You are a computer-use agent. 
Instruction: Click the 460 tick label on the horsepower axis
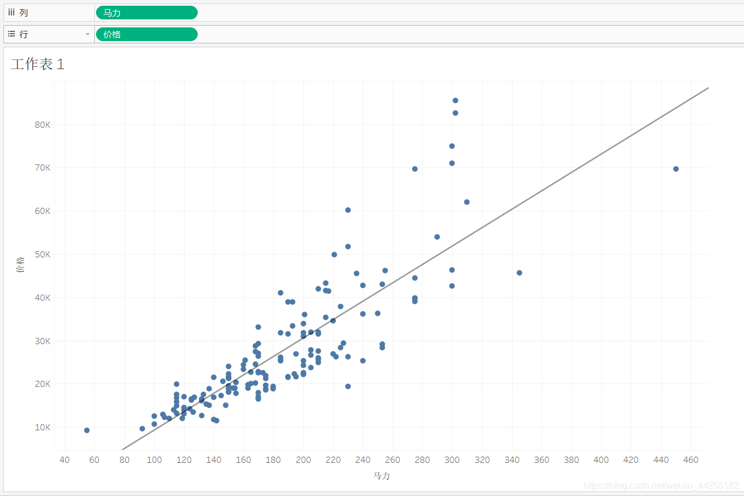click(x=691, y=459)
